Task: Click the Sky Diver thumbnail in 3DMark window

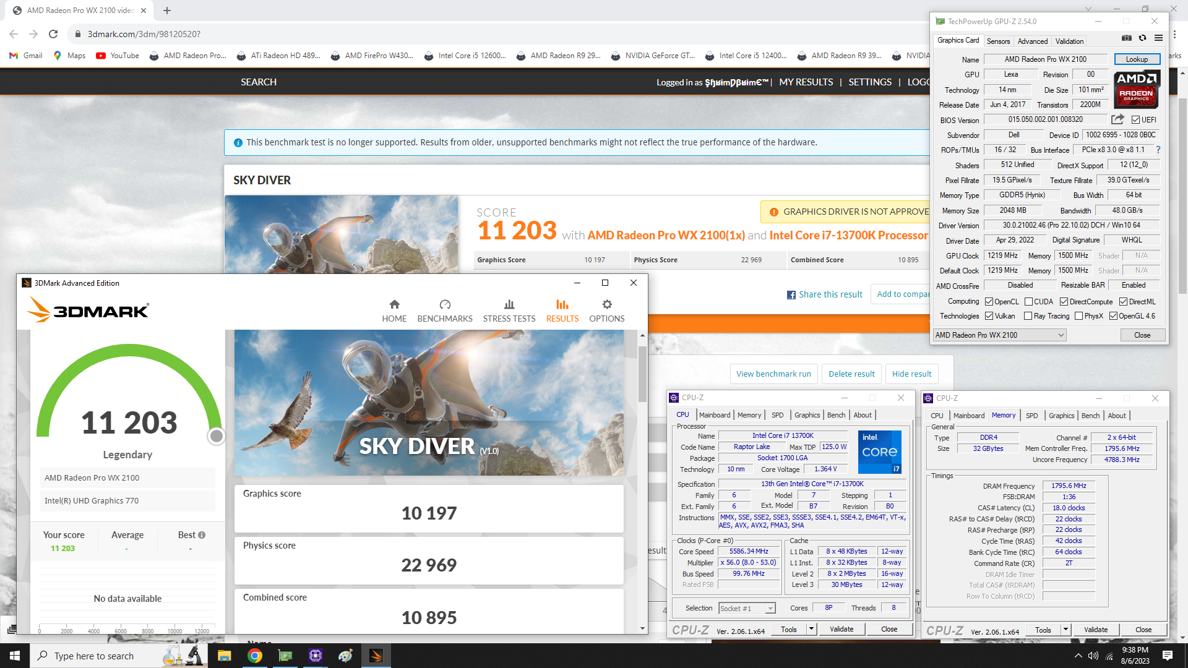Action: (x=429, y=403)
